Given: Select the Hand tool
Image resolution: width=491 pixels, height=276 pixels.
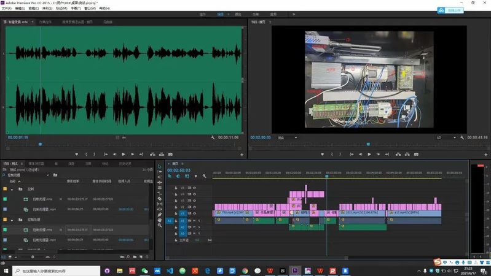Looking at the screenshot, I should (x=160, y=220).
